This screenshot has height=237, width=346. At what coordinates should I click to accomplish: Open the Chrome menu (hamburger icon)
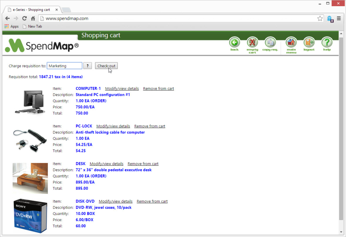click(338, 18)
